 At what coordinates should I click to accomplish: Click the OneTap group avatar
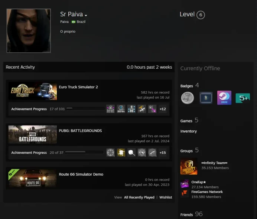click(185, 184)
